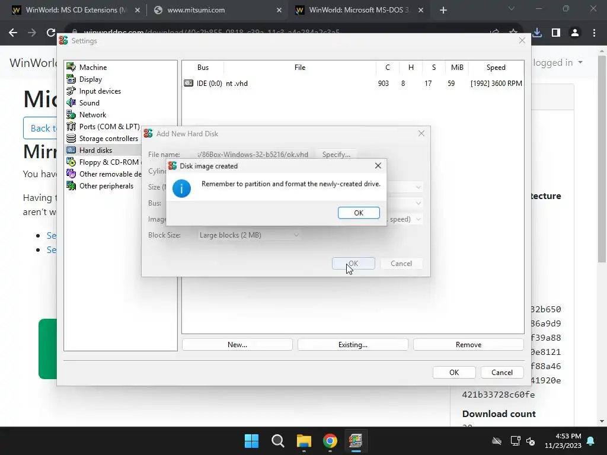Click the Speed column header
Viewport: 607px width, 455px height.
(x=496, y=68)
